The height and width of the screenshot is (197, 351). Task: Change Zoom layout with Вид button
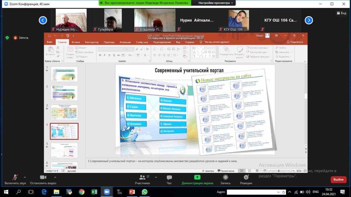(x=341, y=13)
